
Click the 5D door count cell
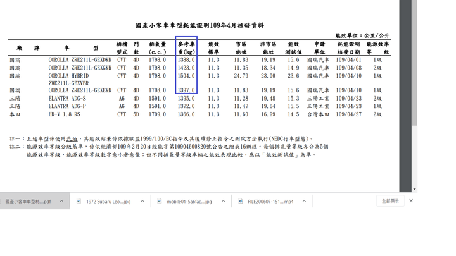pos(136,114)
